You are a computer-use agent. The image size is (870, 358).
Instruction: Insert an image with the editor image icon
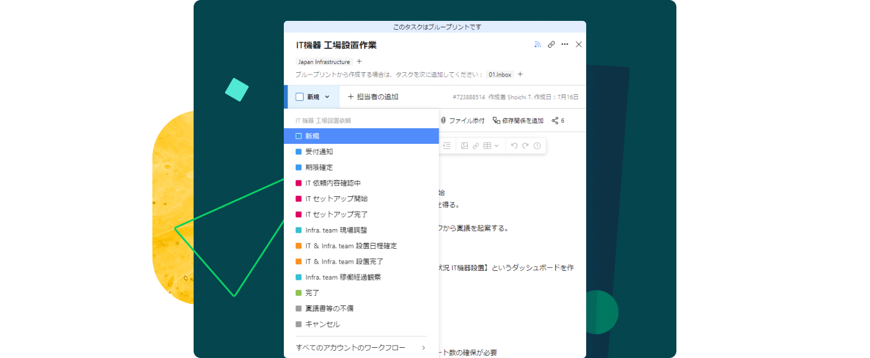click(464, 146)
